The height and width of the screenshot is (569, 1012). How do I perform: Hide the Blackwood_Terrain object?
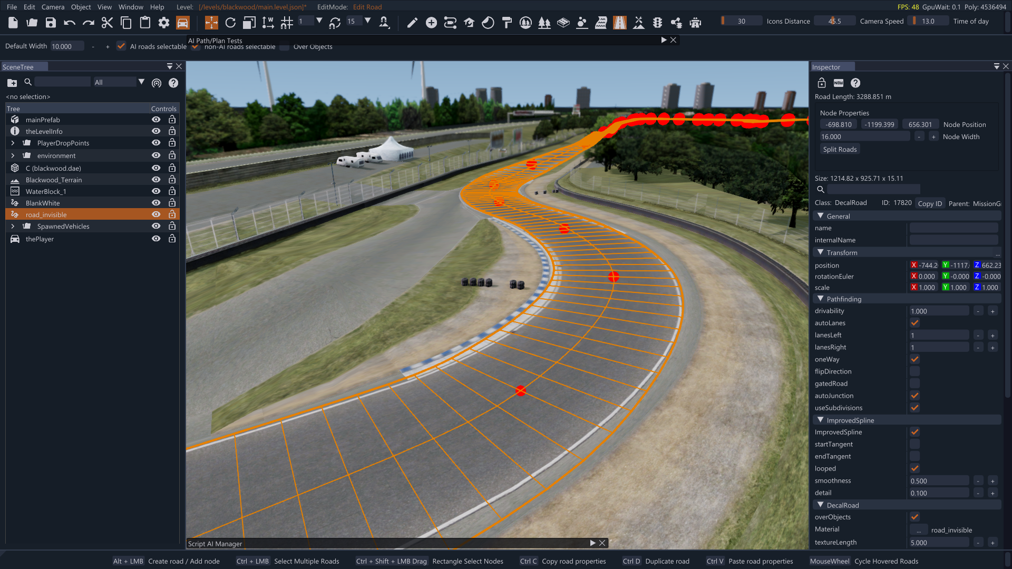pyautogui.click(x=156, y=180)
